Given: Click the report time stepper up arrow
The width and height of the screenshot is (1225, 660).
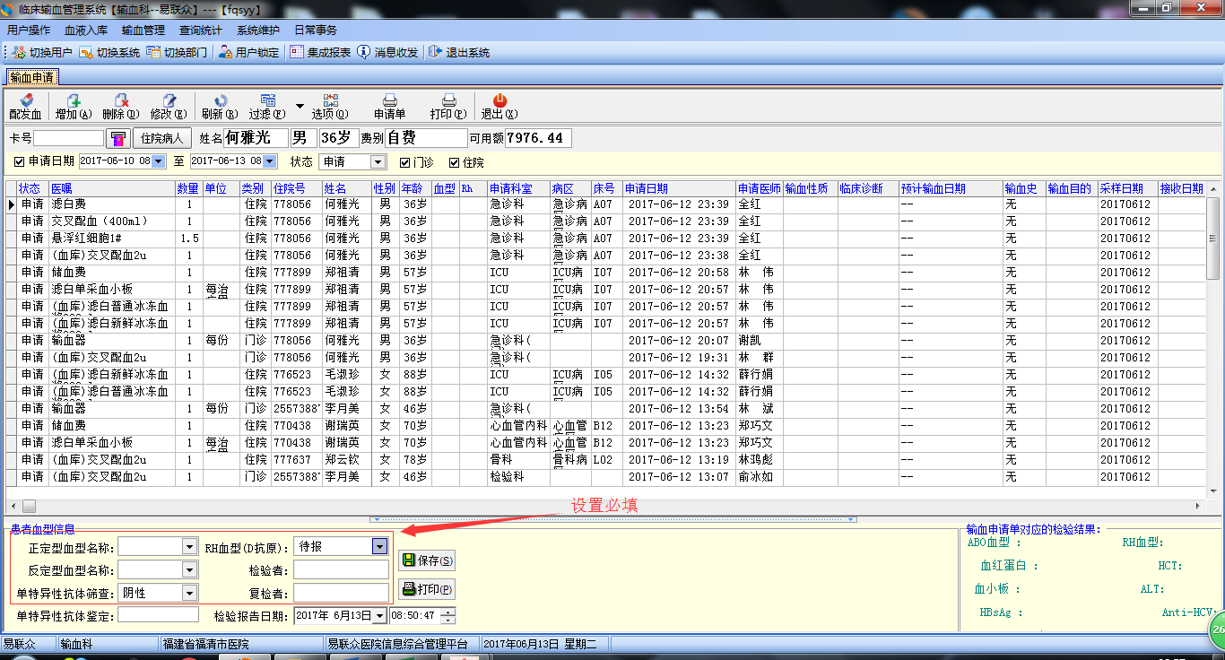Looking at the screenshot, I should pyautogui.click(x=449, y=612).
